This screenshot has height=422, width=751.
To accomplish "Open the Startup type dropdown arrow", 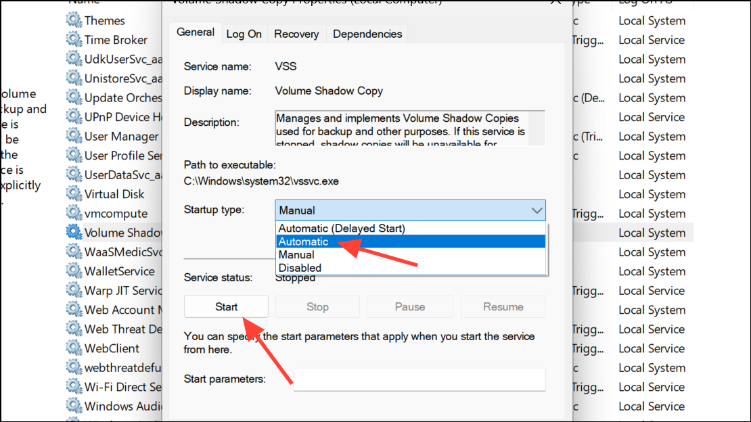I will pos(537,210).
